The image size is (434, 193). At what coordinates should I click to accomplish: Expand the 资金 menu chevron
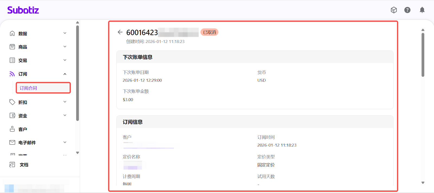pyautogui.click(x=65, y=115)
